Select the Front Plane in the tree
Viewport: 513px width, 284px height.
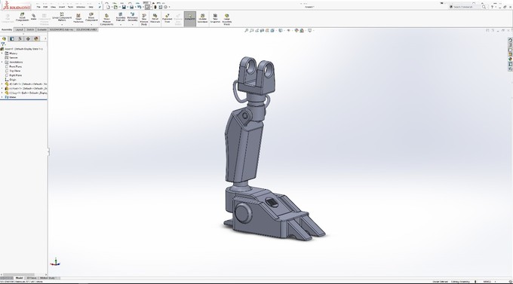(15, 66)
